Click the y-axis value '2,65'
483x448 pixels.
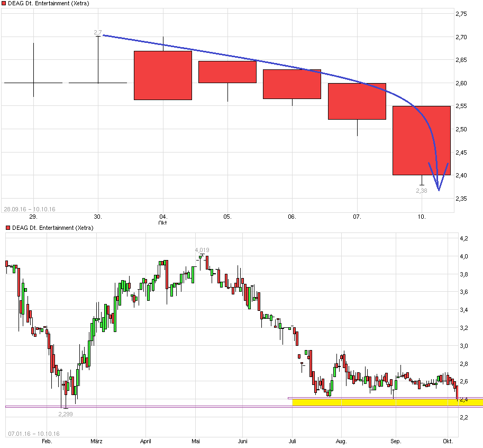click(x=461, y=60)
